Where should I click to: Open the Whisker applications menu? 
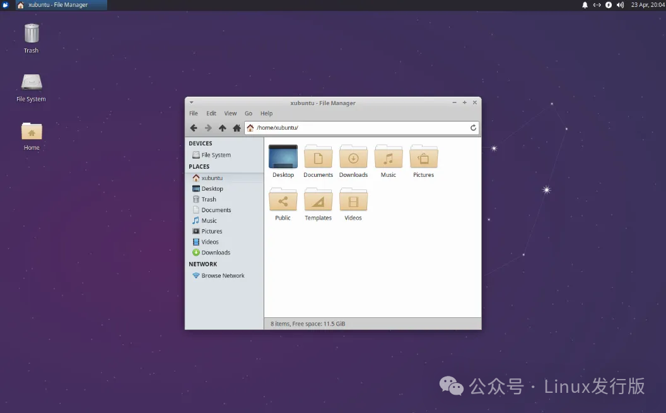pyautogui.click(x=6, y=5)
